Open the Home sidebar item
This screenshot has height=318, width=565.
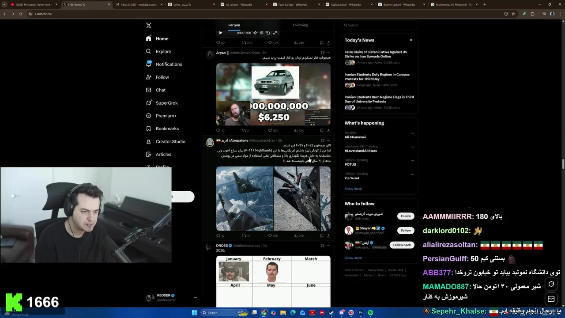pos(157,39)
